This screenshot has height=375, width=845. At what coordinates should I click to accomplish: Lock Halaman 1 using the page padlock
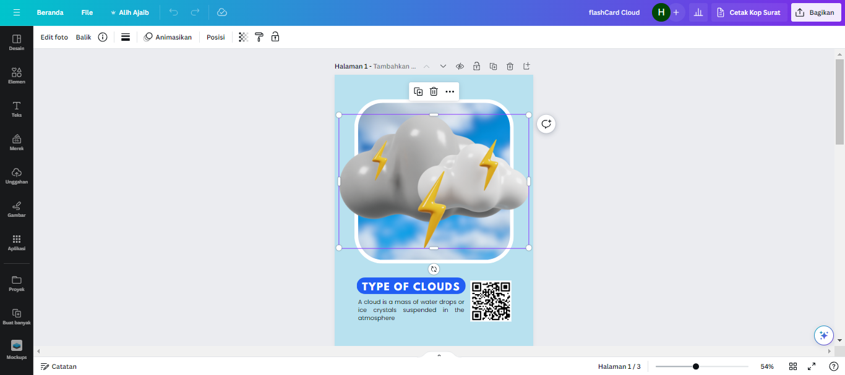(x=476, y=66)
